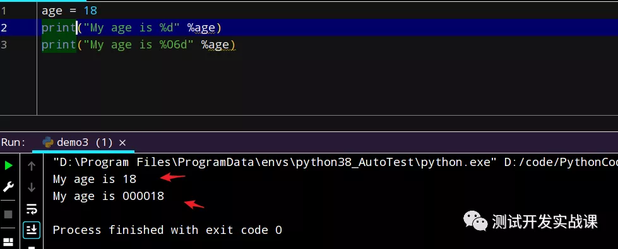Click the %06d format string in line 3
The height and width of the screenshot is (249, 618).
click(x=173, y=45)
